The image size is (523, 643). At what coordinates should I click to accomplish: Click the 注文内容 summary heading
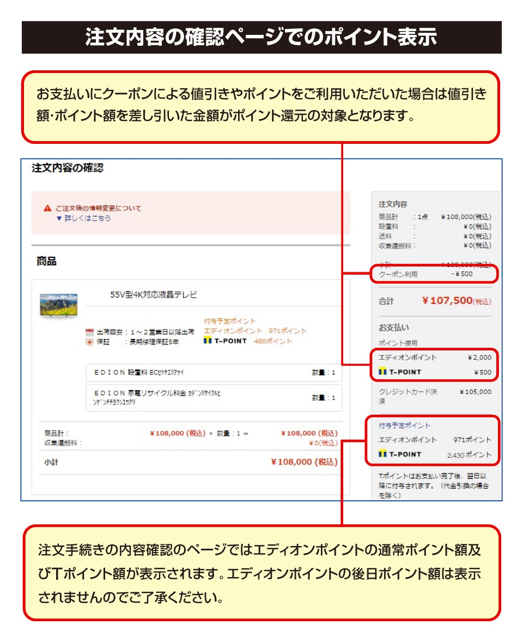pos(393,204)
